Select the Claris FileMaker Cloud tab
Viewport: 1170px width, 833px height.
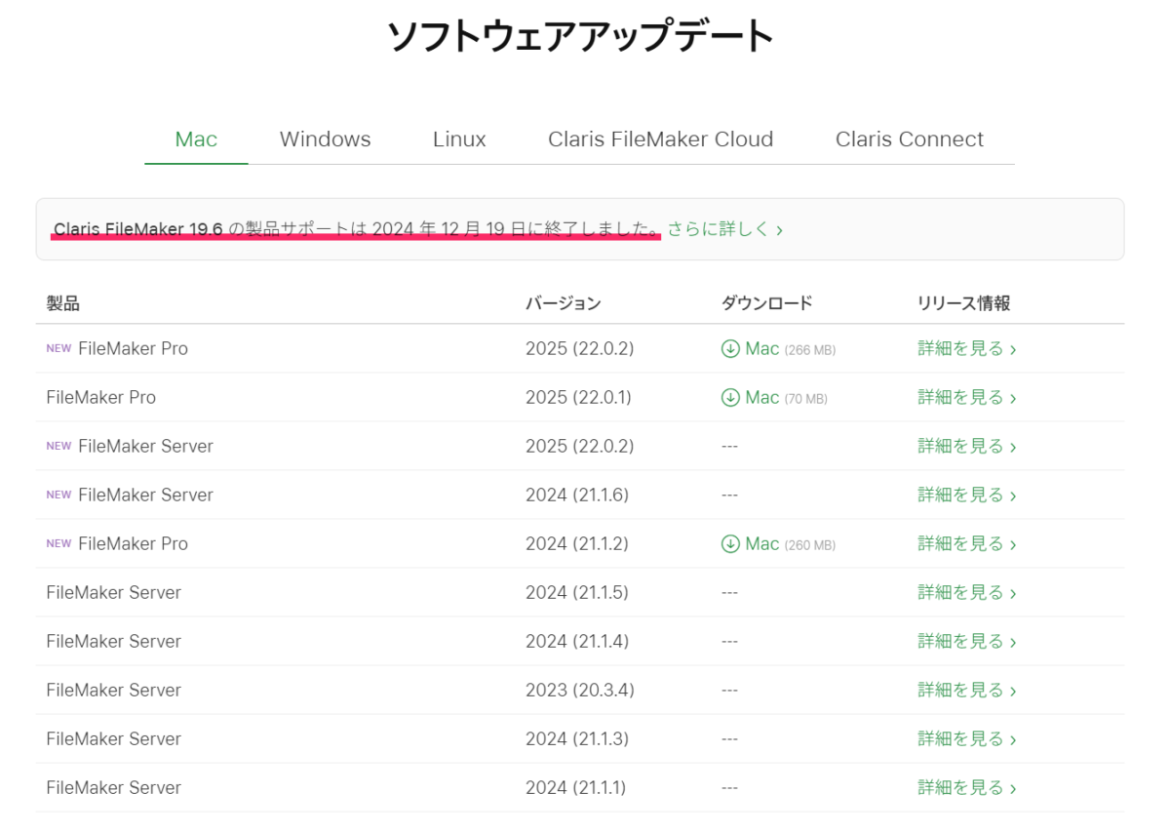click(660, 139)
